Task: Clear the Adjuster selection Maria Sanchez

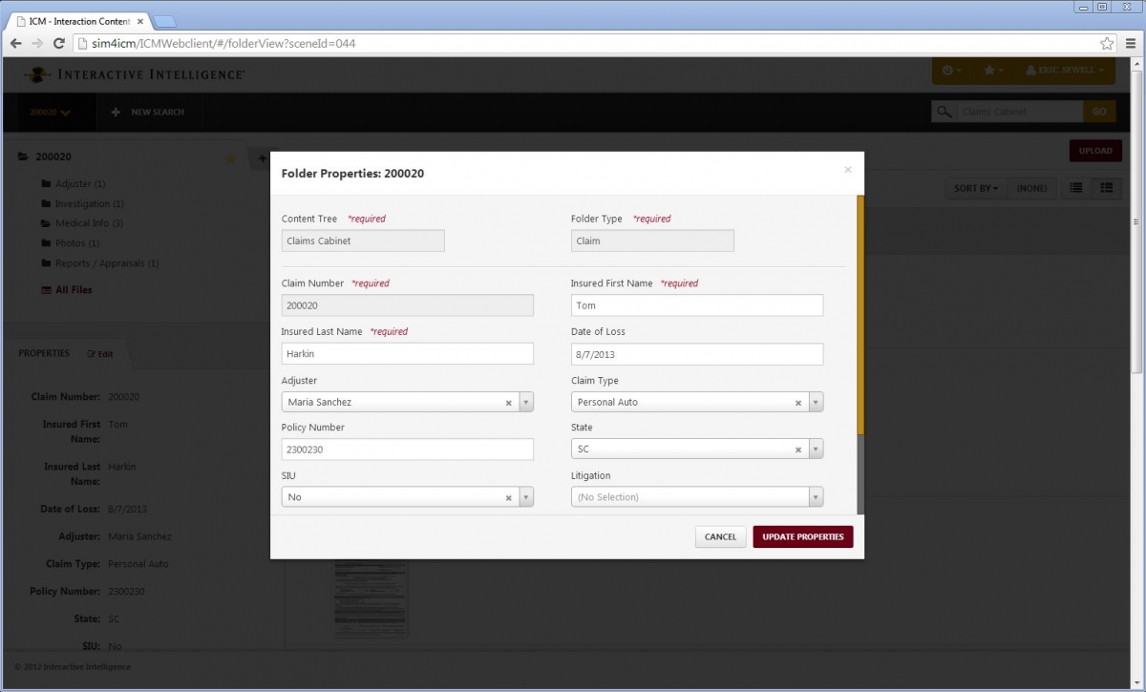Action: [x=509, y=403]
